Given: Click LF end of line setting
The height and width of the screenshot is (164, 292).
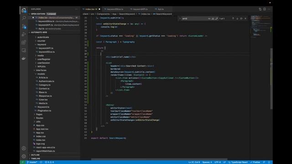Looking at the screenshot, I should click(x=224, y=162).
